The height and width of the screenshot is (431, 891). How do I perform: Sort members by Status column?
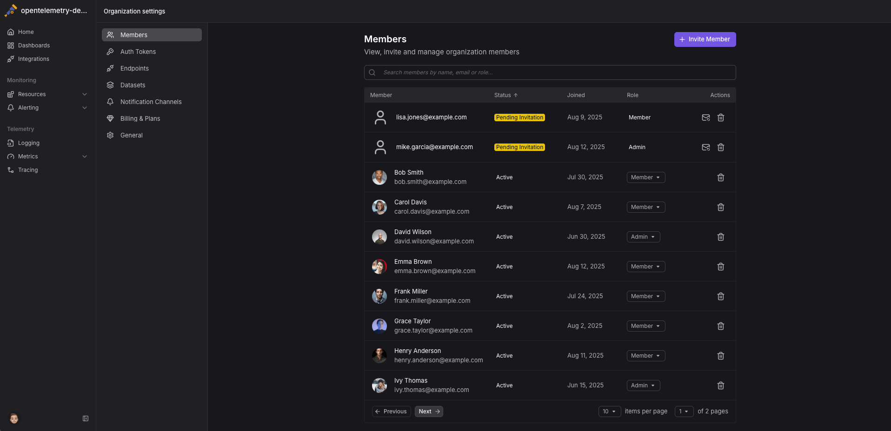point(506,95)
